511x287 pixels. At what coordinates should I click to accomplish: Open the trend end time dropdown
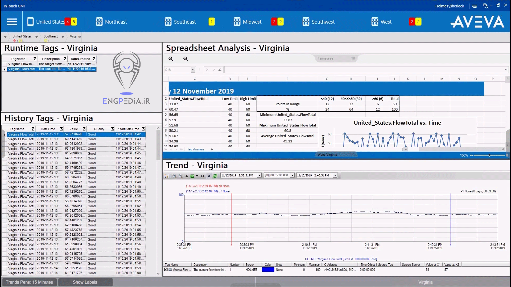pos(335,175)
